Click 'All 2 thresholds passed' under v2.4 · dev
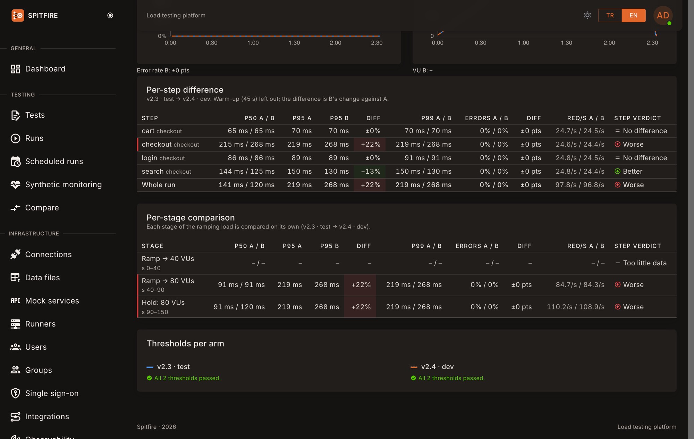694x439 pixels. click(x=451, y=378)
